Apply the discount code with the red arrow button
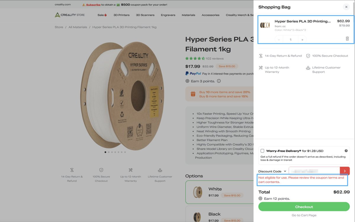This screenshot has height=222, width=355. click(345, 171)
